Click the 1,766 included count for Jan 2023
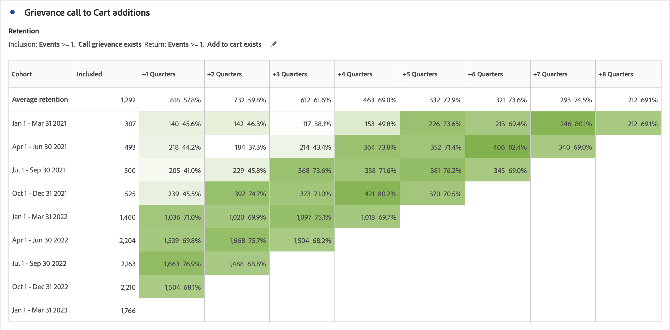Viewport: 670px width, 330px height. pyautogui.click(x=128, y=310)
